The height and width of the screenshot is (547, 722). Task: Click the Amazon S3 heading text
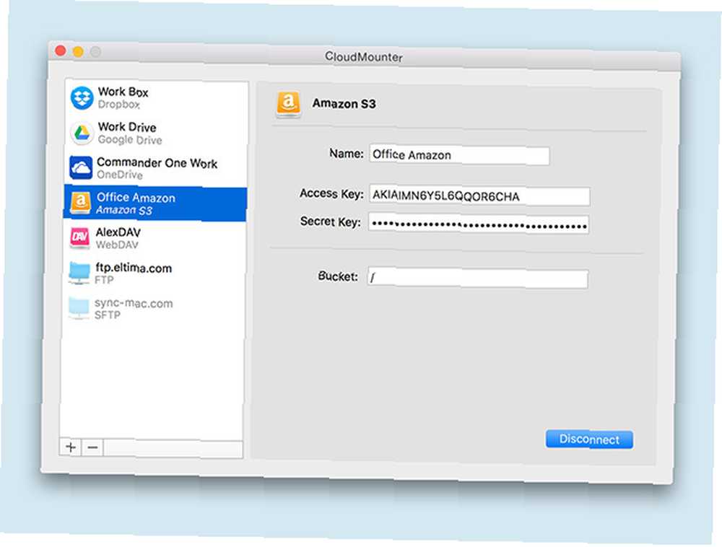[x=344, y=103]
